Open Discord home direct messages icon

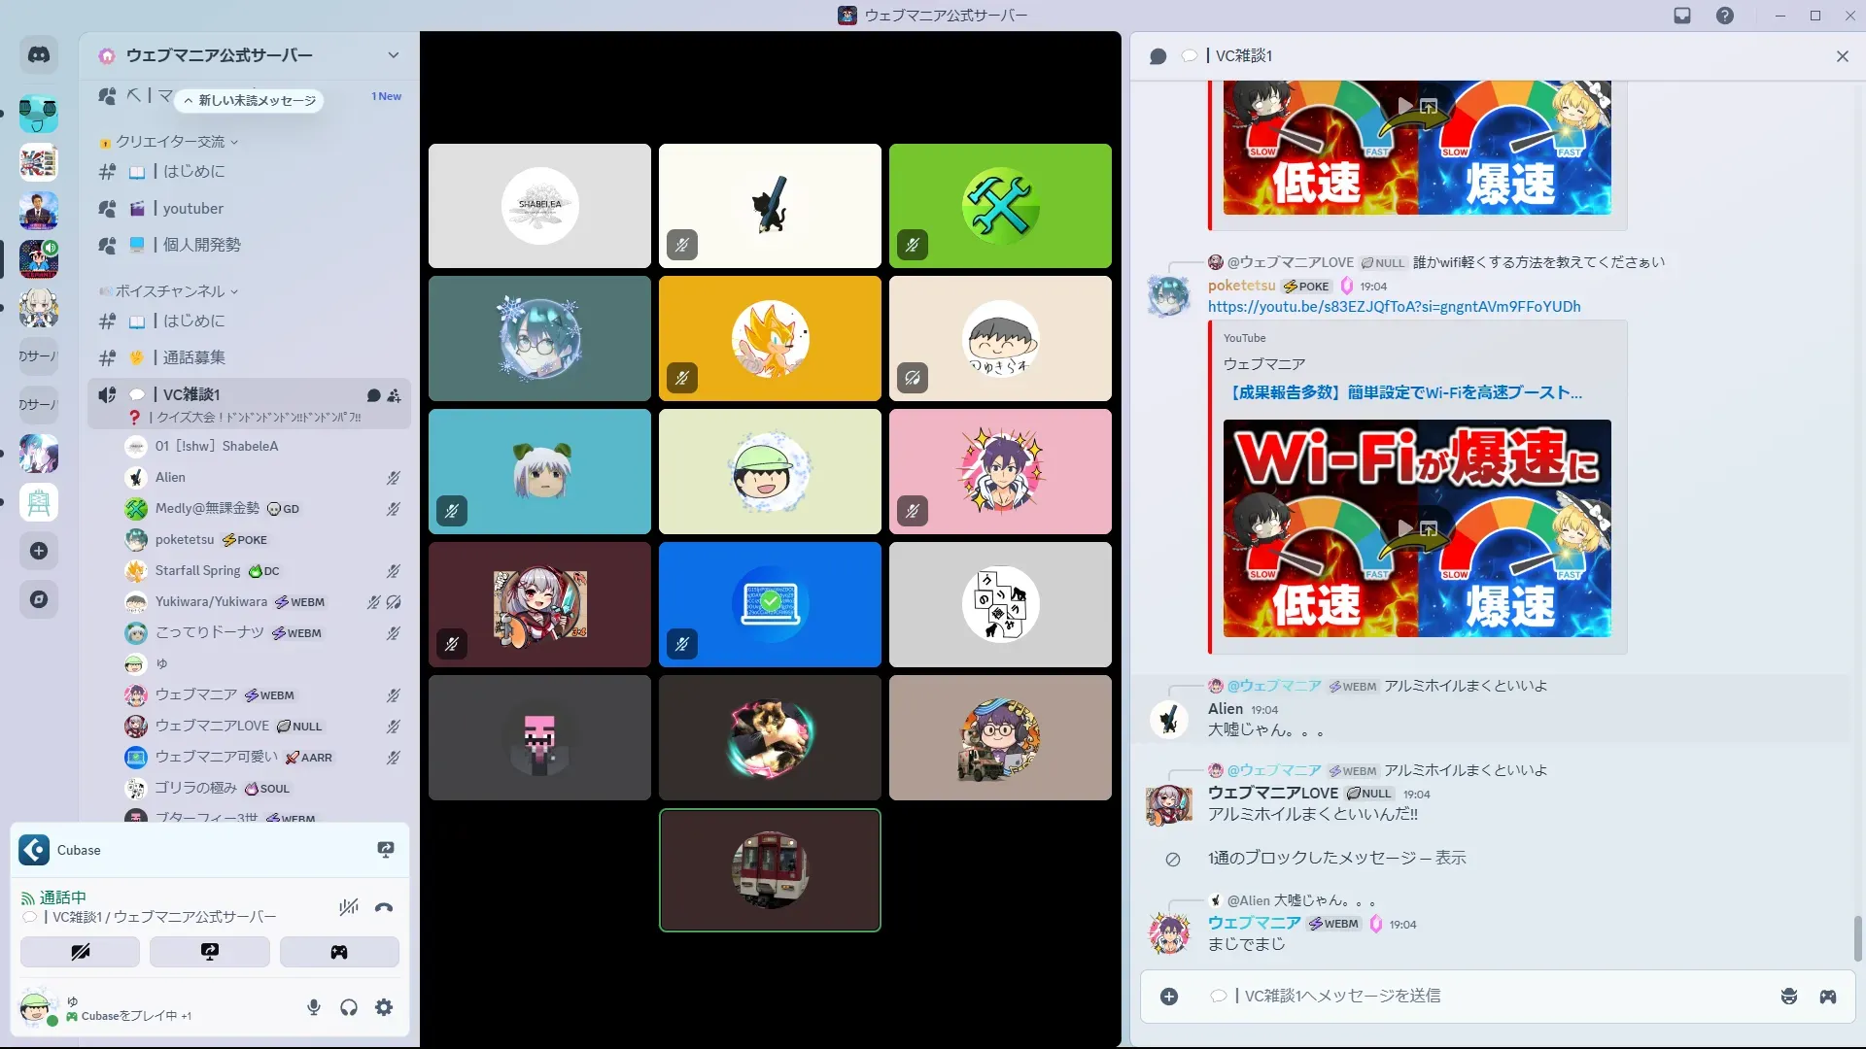pyautogui.click(x=39, y=55)
